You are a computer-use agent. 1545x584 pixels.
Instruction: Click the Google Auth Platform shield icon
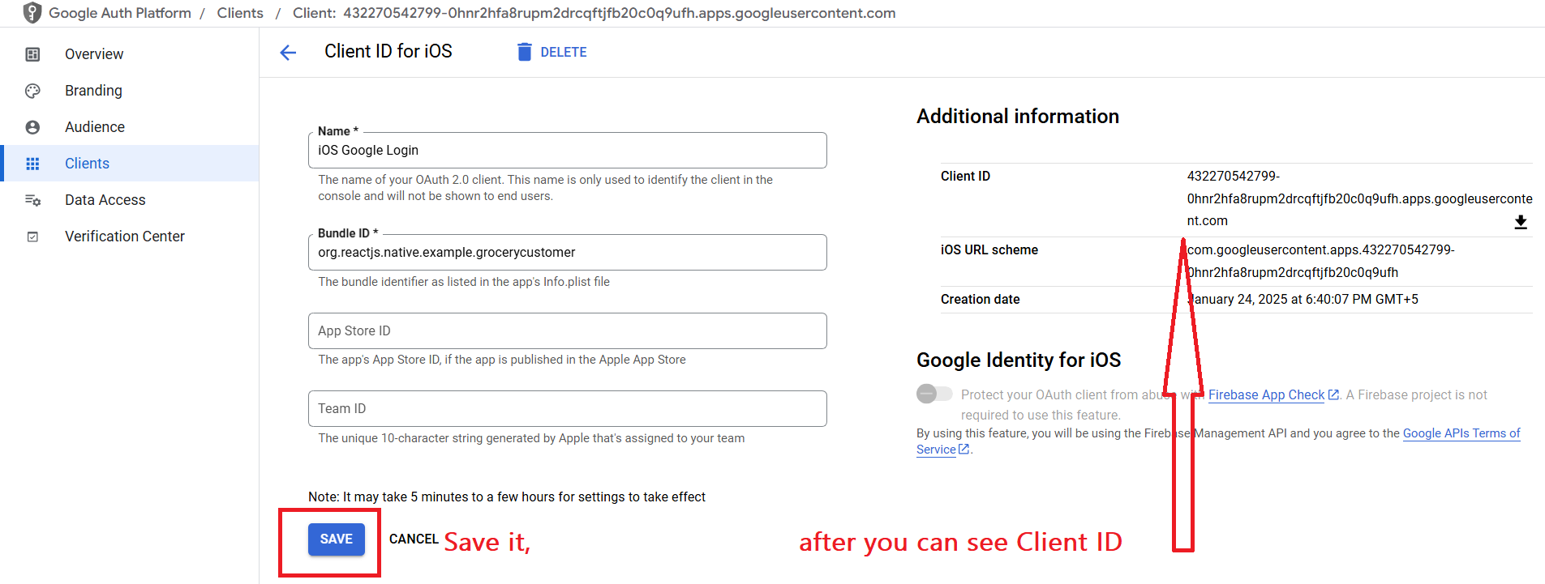[32, 13]
